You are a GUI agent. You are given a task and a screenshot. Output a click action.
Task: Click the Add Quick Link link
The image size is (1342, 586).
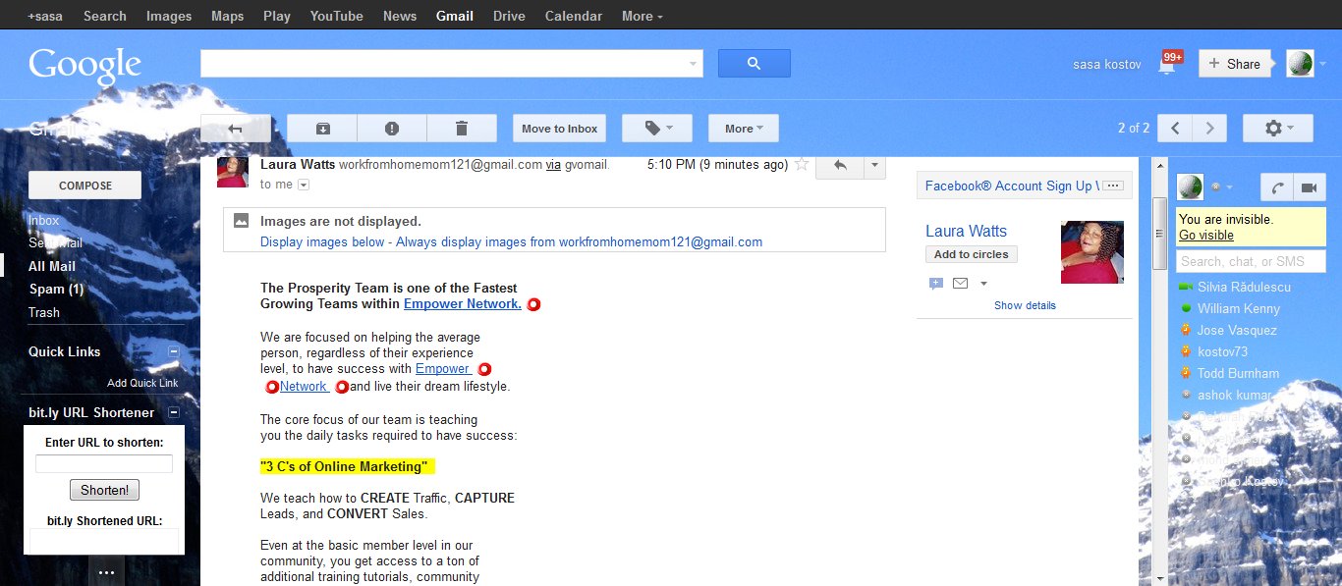pyautogui.click(x=142, y=383)
